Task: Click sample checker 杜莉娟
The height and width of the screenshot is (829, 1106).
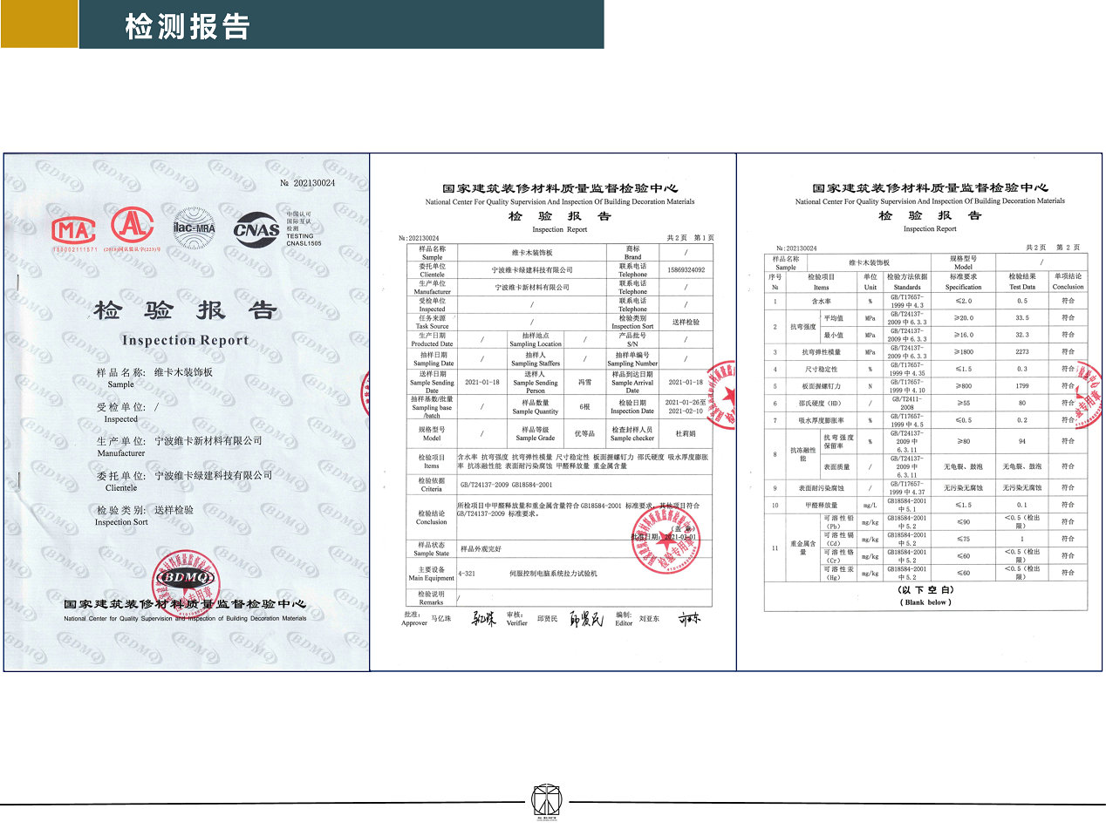Action: pos(686,433)
